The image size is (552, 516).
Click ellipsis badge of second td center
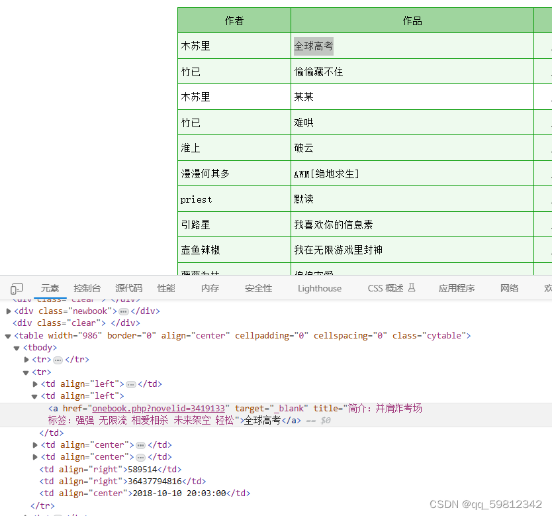[x=140, y=458]
